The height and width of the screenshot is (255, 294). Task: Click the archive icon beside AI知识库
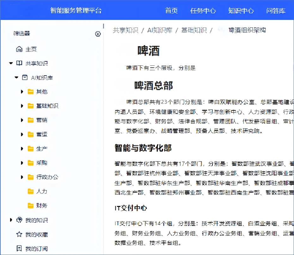click(x=25, y=78)
